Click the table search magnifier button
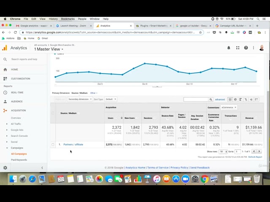 pos(211,99)
